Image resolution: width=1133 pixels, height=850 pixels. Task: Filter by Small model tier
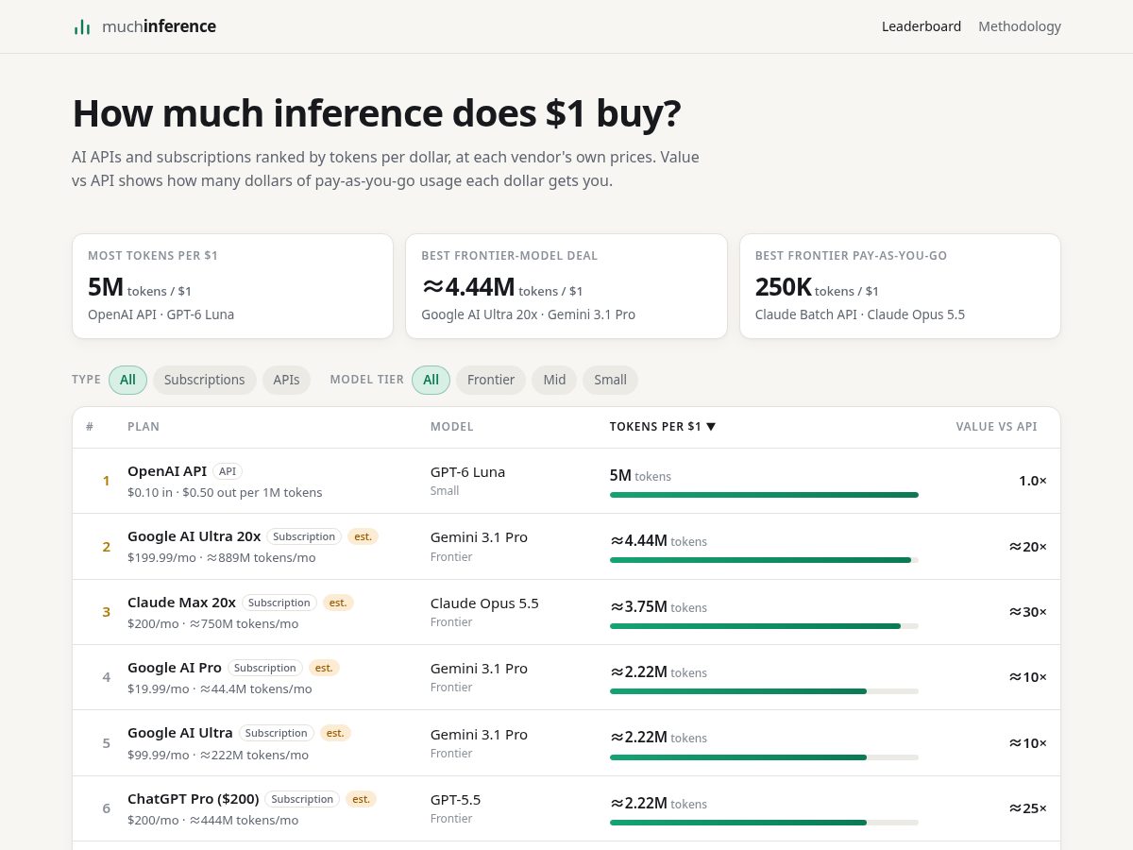[610, 380]
